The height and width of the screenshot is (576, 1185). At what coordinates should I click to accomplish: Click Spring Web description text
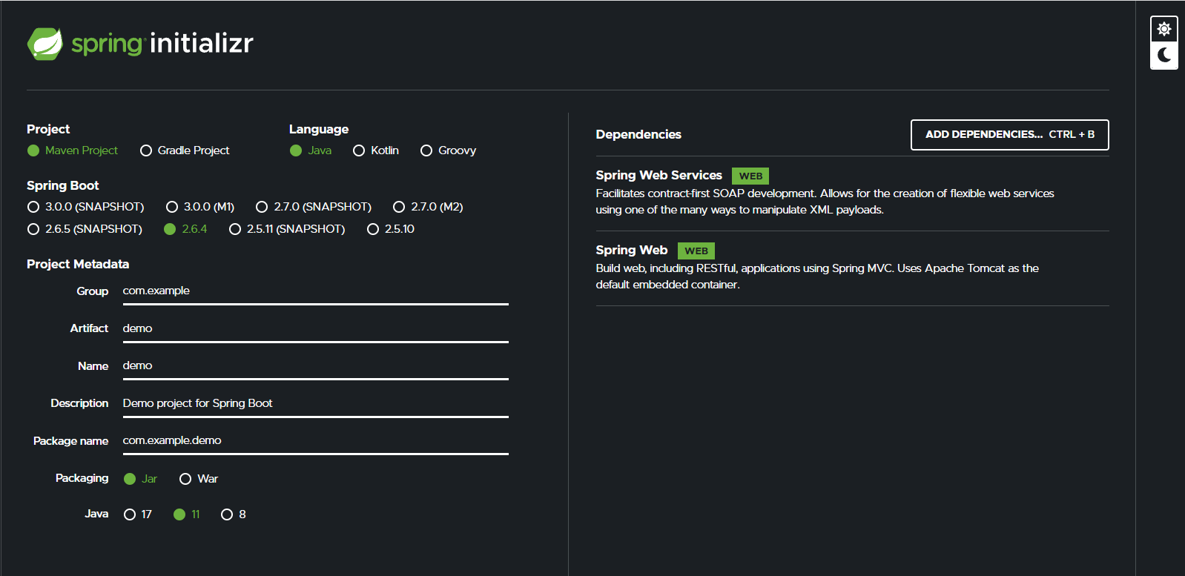[x=817, y=277]
